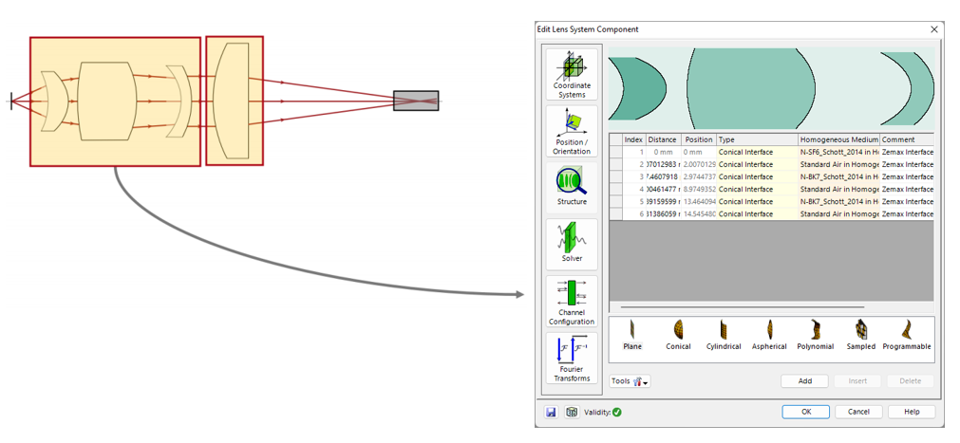Choose the Aspherical surface type
960x443 pixels.
point(769,335)
